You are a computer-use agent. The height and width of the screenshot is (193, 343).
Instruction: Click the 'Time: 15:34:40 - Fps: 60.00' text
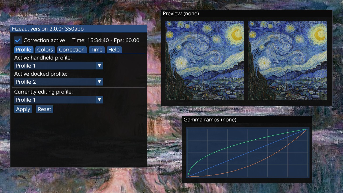[x=106, y=40]
